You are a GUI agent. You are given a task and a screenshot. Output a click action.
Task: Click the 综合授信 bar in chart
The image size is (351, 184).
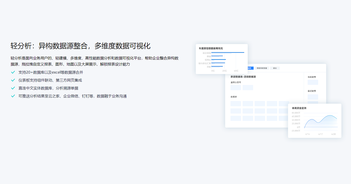coord(228,52)
